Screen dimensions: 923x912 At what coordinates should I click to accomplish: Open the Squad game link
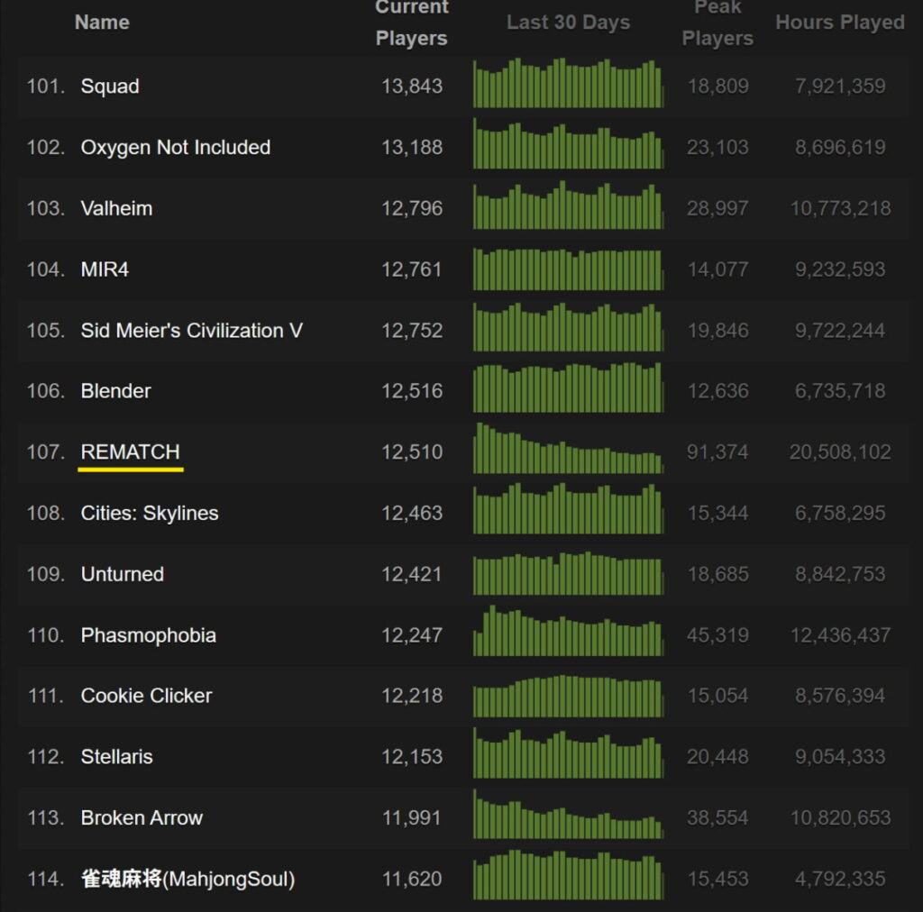click(110, 87)
